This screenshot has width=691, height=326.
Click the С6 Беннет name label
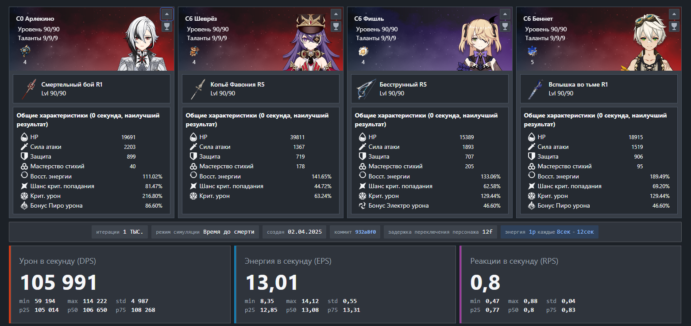(x=538, y=19)
